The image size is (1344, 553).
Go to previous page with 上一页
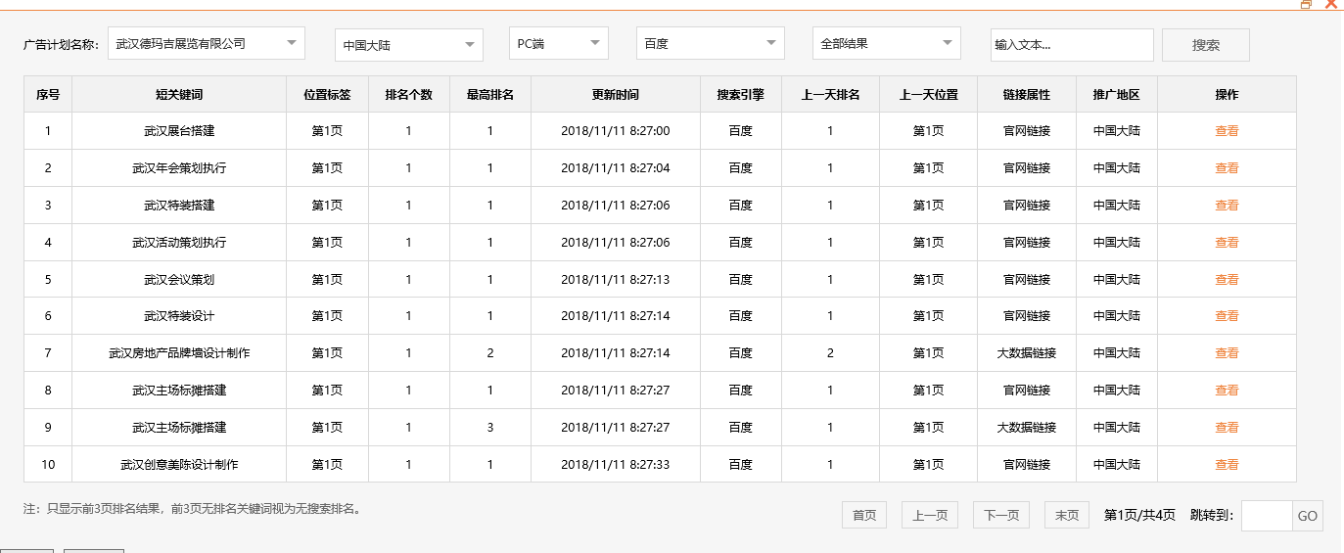click(x=930, y=516)
